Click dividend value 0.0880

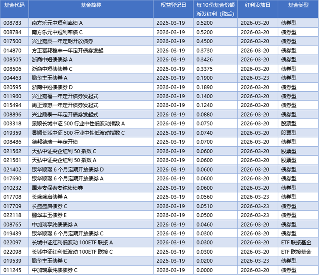click(204, 115)
